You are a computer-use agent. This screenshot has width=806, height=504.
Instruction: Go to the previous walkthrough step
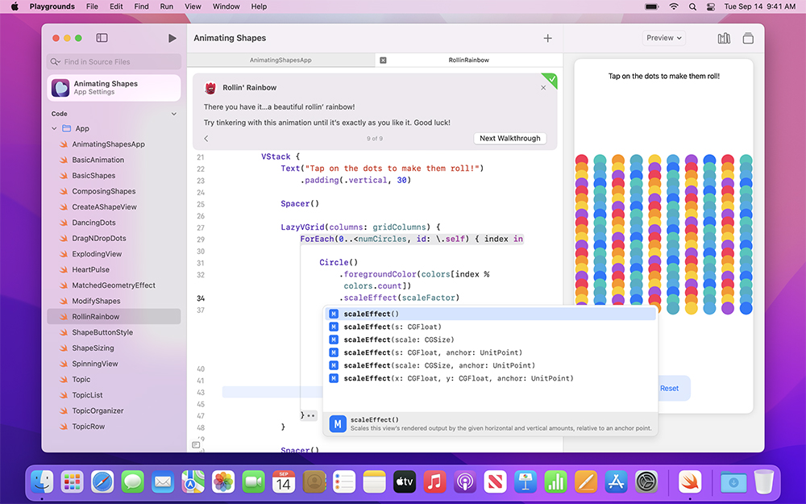coord(206,139)
